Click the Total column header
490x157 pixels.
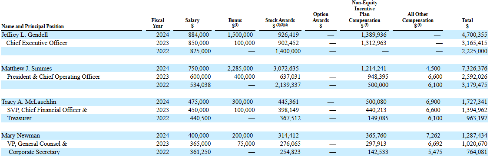467,23
